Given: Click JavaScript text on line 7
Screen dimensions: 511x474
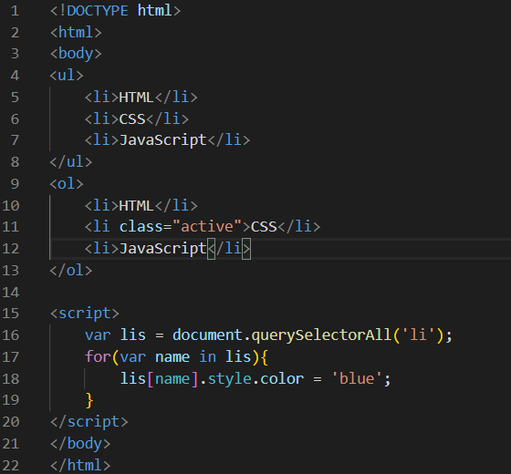Looking at the screenshot, I should [163, 140].
